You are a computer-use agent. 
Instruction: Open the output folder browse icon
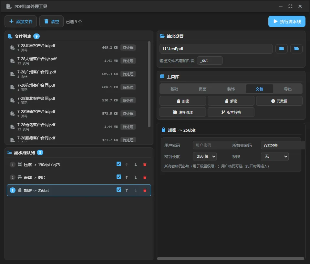(282, 49)
